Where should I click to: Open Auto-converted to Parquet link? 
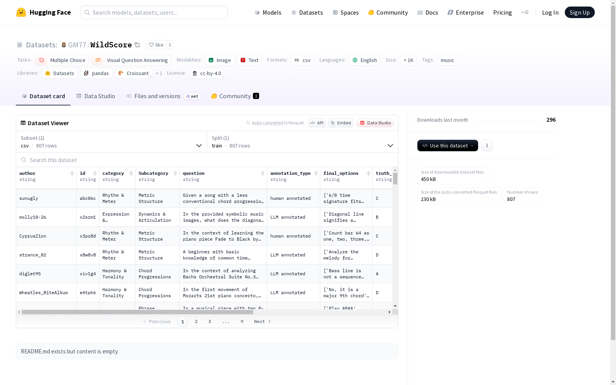(x=275, y=123)
